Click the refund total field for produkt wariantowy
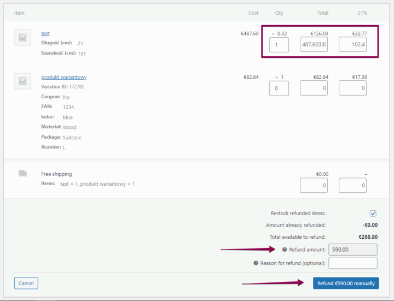The height and width of the screenshot is (301, 394). click(x=314, y=88)
